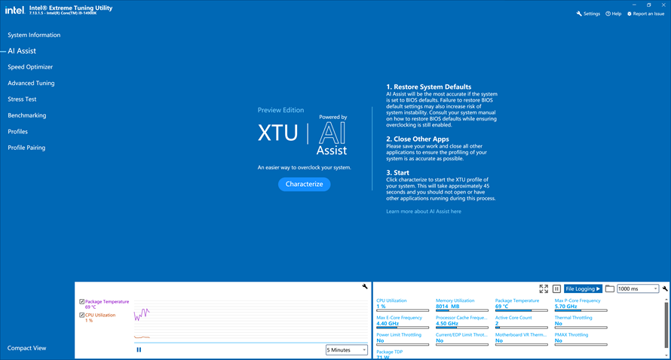Switch to Compact View

pos(26,348)
